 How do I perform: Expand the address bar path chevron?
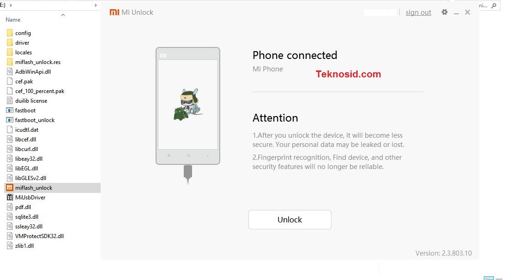coord(11,5)
